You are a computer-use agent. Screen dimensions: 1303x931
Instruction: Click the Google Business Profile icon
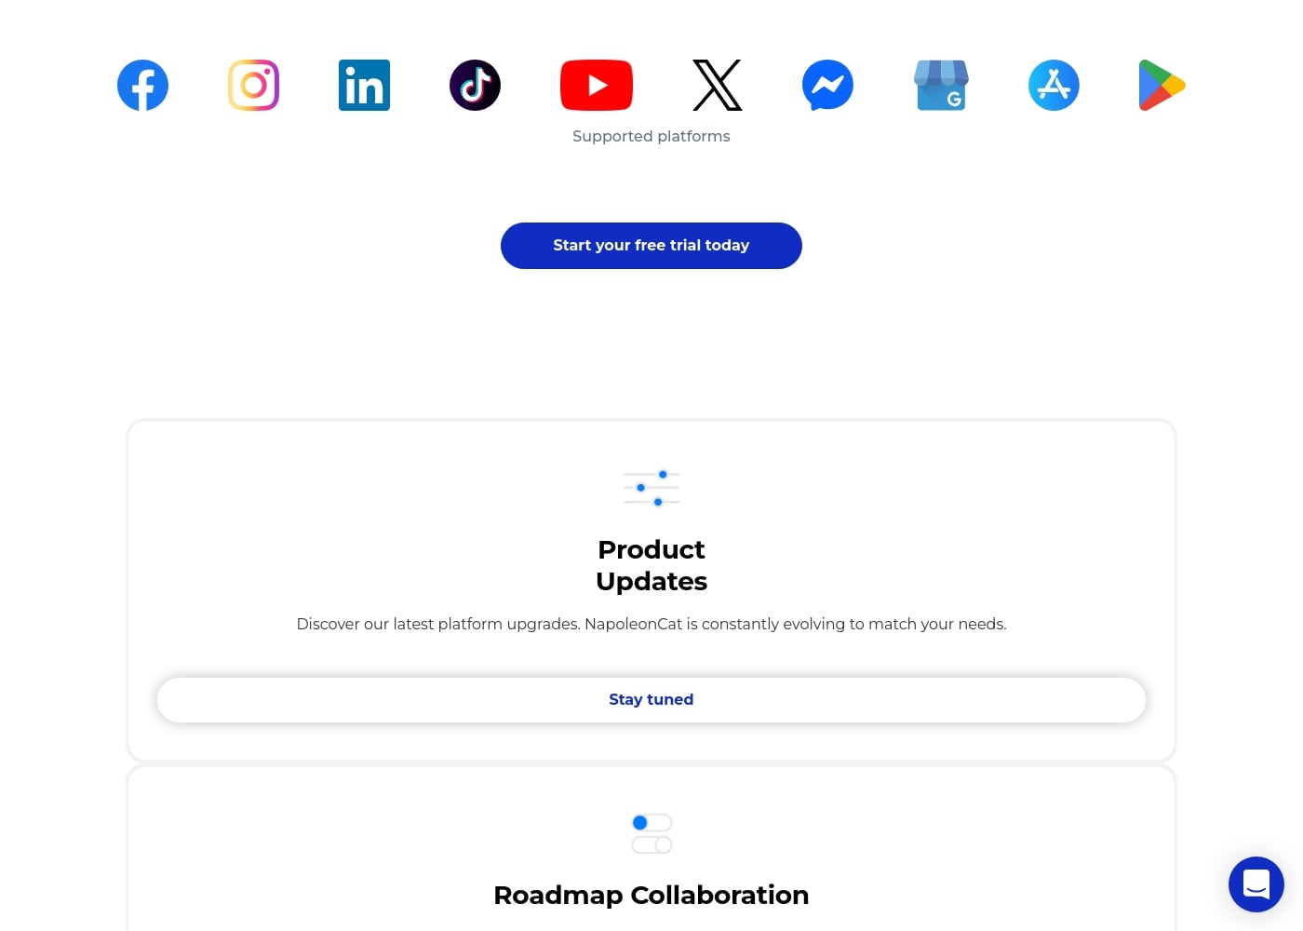click(941, 85)
